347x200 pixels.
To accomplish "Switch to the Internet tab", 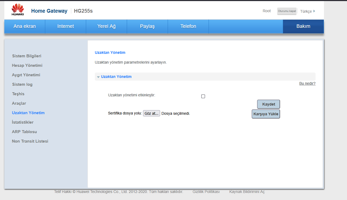I will (x=66, y=26).
